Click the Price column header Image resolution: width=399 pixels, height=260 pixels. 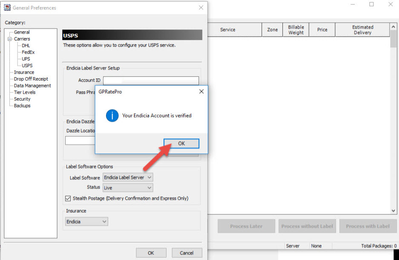322,30
